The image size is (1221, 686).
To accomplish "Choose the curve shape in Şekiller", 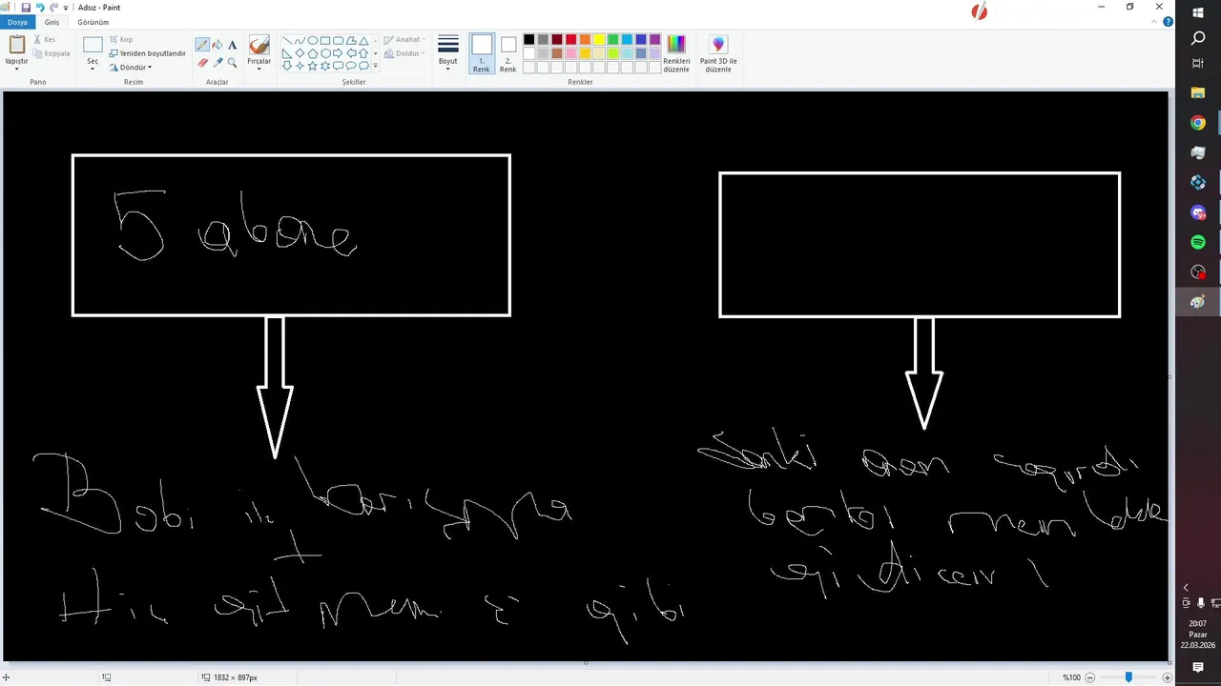I will (300, 41).
